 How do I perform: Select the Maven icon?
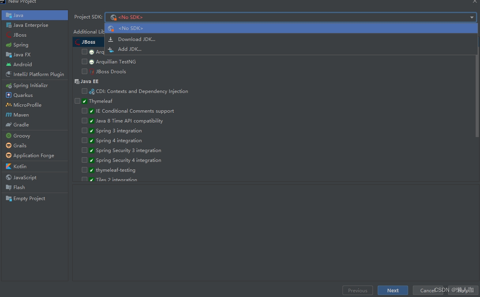pos(9,115)
